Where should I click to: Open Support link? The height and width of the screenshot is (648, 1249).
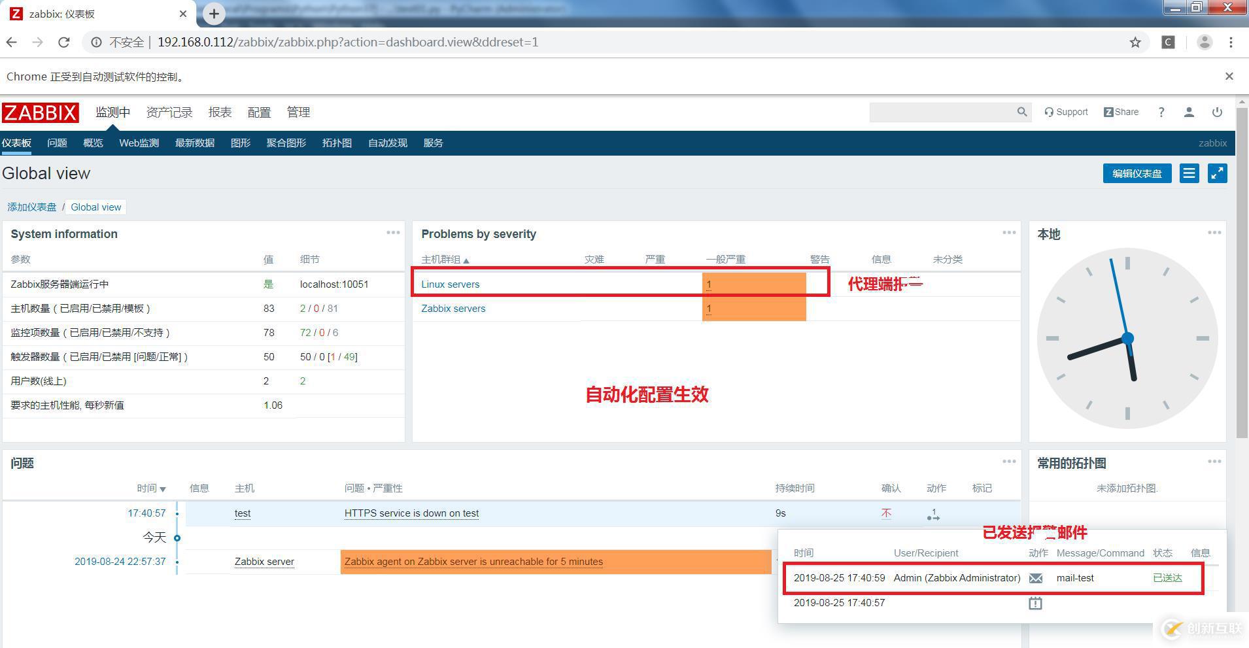pyautogui.click(x=1066, y=112)
